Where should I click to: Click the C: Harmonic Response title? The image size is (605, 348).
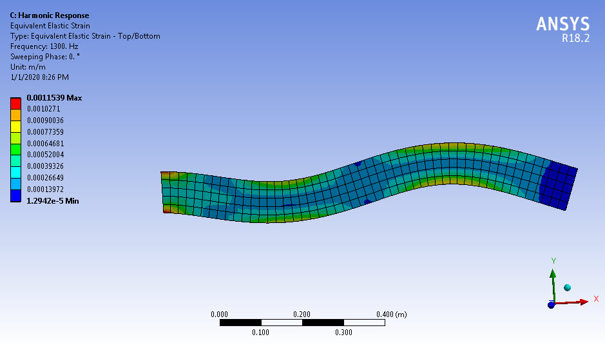click(50, 15)
